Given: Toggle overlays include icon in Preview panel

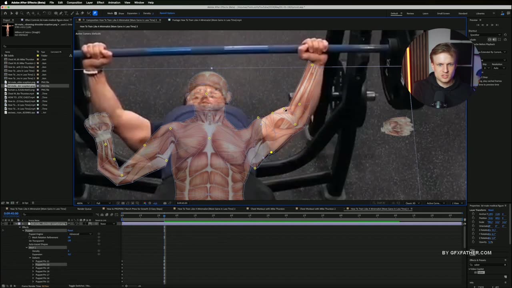Looking at the screenshot, I should click(499, 40).
